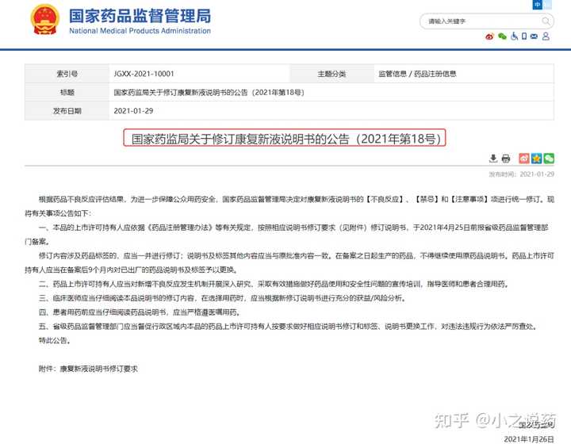Click National Medical Products Administration text
This screenshot has height=444, width=571.
[140, 31]
